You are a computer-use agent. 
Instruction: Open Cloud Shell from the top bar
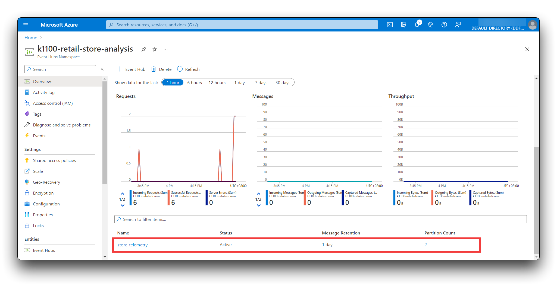tap(390, 25)
